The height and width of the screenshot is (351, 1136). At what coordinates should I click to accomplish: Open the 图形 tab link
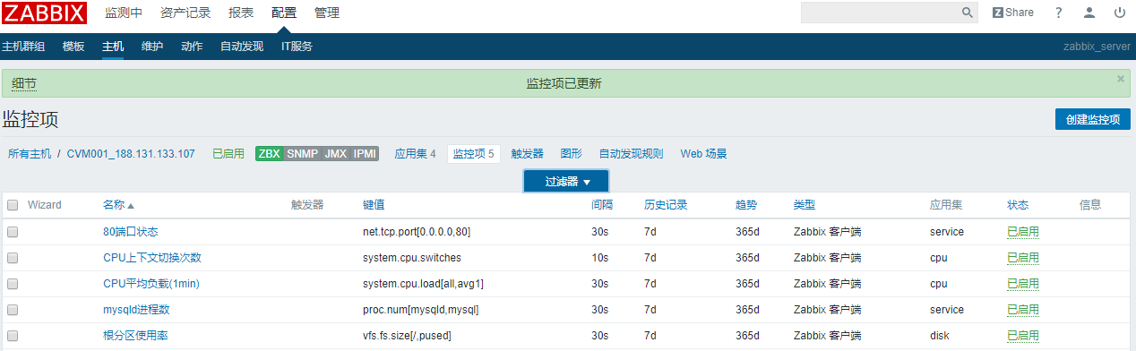pos(572,153)
